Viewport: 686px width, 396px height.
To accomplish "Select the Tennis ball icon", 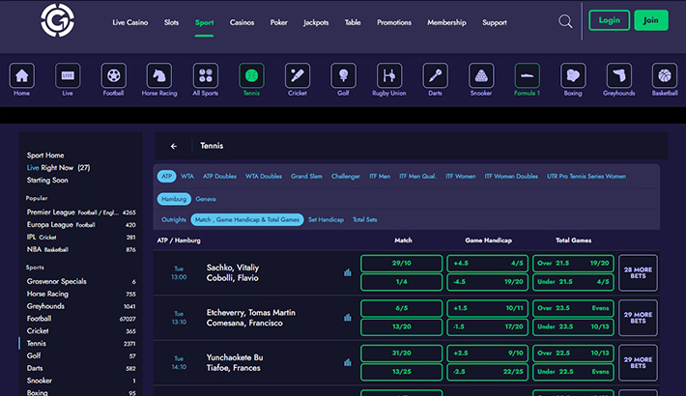I will 251,75.
